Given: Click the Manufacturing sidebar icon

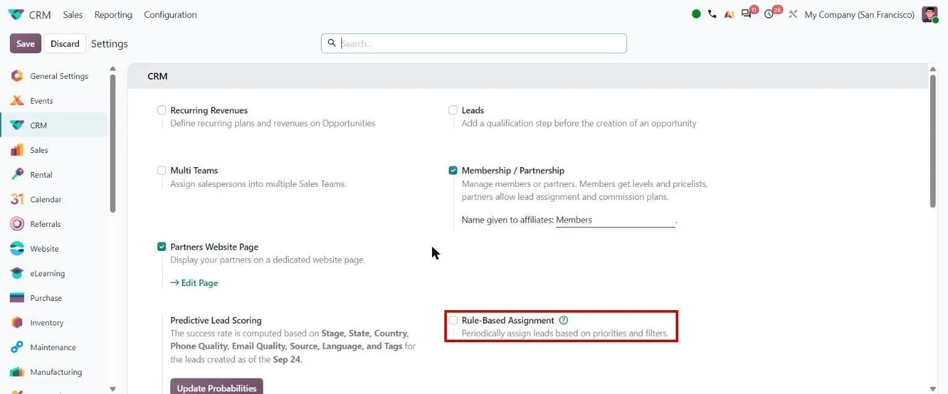Looking at the screenshot, I should [x=17, y=372].
